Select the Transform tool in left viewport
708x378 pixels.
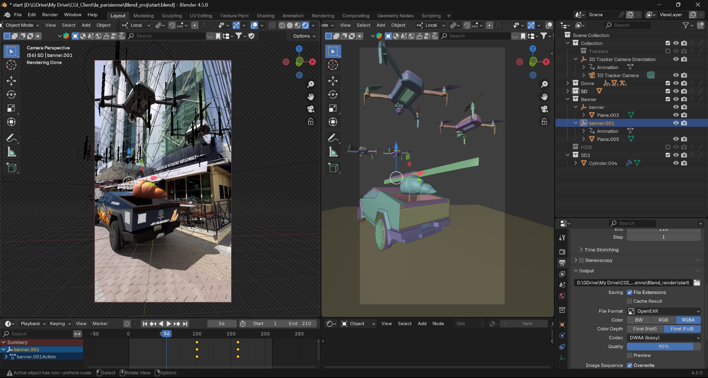coord(11,122)
